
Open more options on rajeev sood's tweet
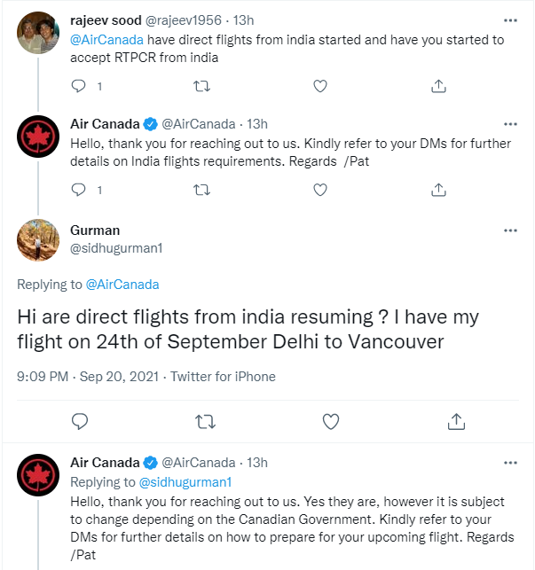pyautogui.click(x=510, y=20)
